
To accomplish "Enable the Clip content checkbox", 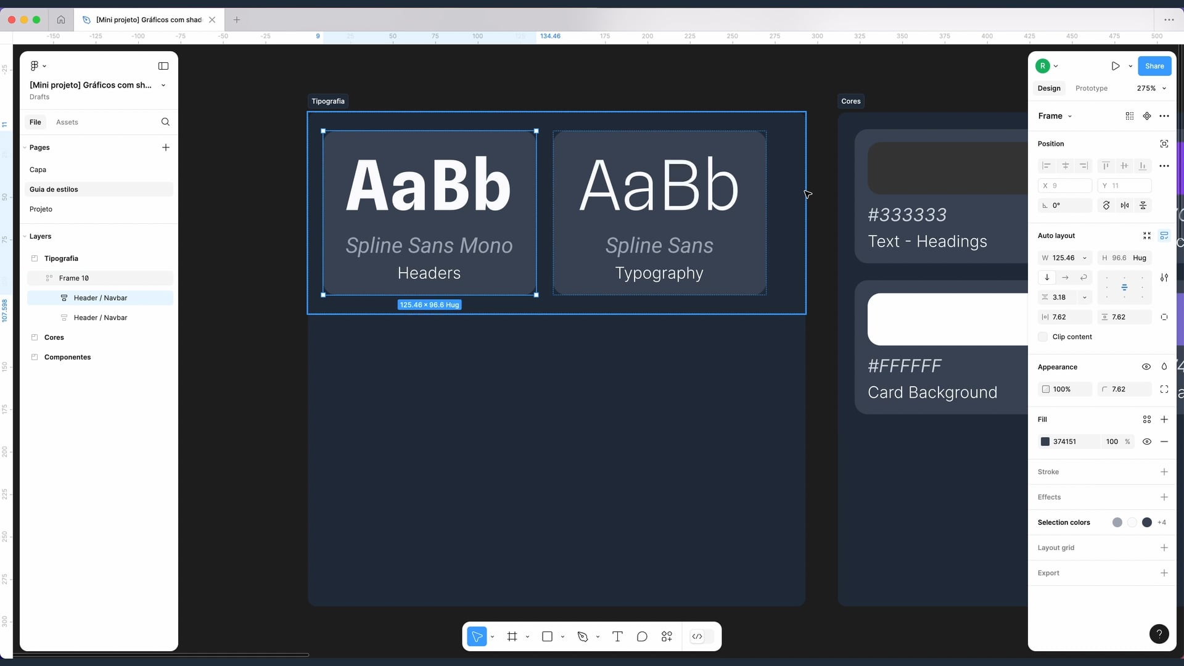I will [x=1043, y=337].
